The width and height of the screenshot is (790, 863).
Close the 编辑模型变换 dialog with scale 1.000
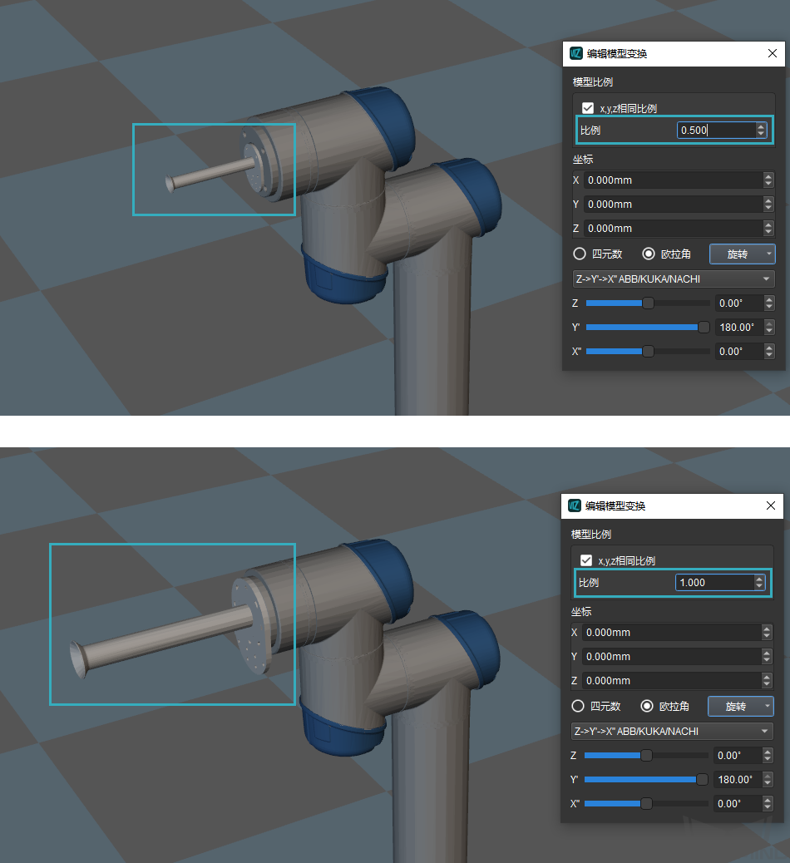click(x=771, y=505)
